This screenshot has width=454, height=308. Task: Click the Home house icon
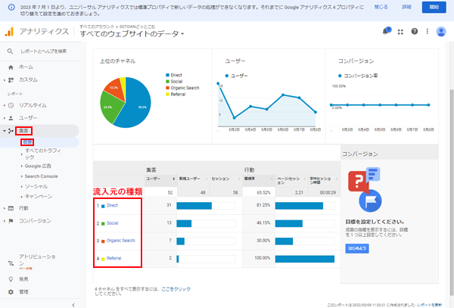click(x=11, y=67)
